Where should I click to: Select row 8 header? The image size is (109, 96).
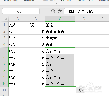click(4, 71)
